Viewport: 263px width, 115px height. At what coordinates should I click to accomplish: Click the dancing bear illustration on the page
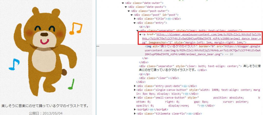click(x=46, y=52)
